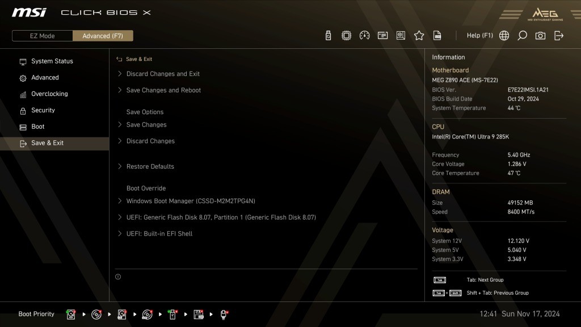
Task: Click System 5V reading 5.040 V
Action: (517, 250)
